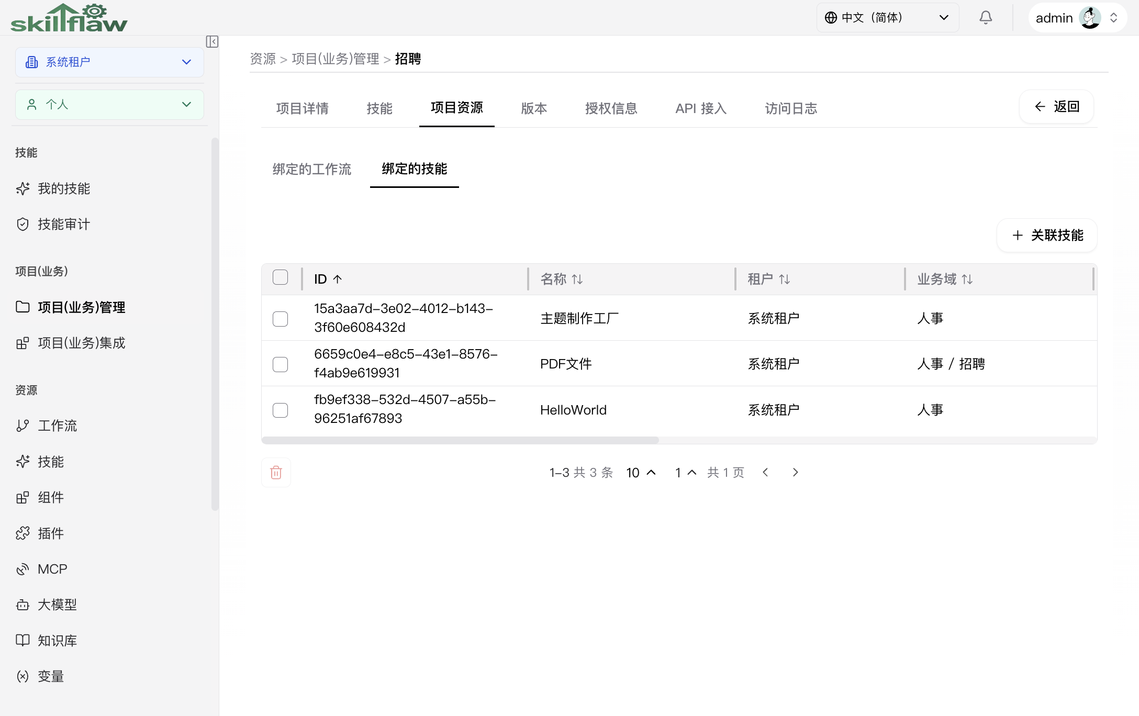
Task: Click 项目(业务)集成 blocks icon
Action: pos(23,343)
